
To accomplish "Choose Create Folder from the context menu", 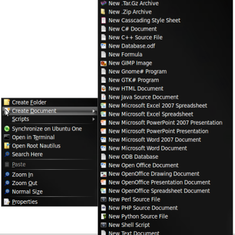I will click(x=49, y=102).
